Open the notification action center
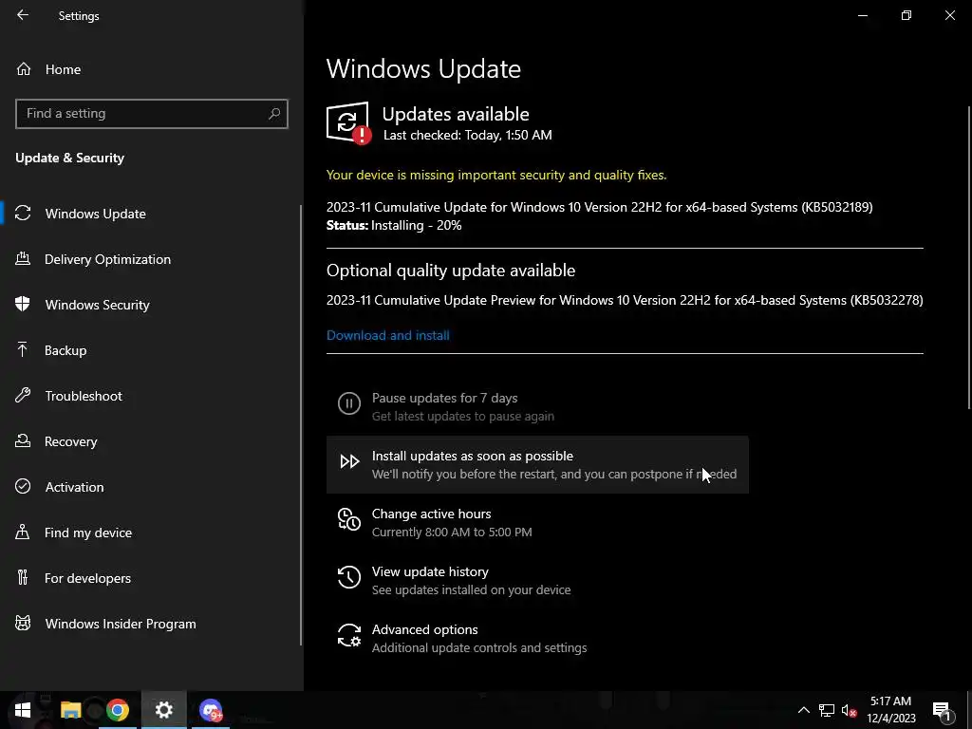The height and width of the screenshot is (729, 972). coord(942,710)
